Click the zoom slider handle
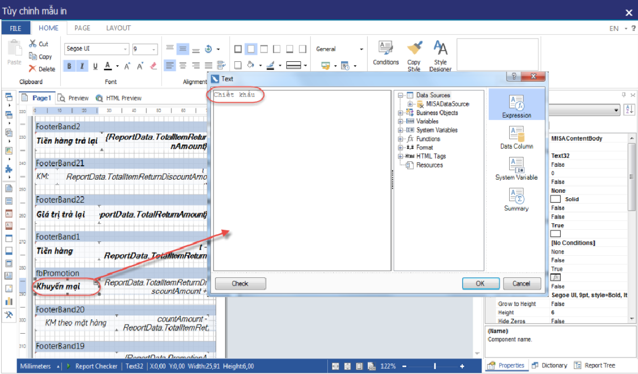Screen dimensions: 638x374 435,366
